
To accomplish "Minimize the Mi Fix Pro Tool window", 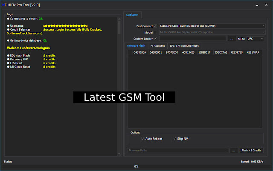I will (x=257, y=5).
